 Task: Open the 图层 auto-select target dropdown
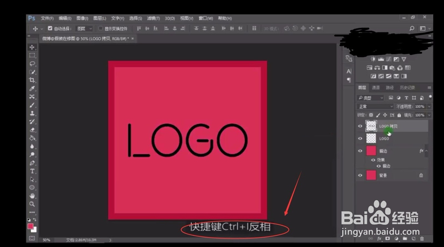[84, 28]
